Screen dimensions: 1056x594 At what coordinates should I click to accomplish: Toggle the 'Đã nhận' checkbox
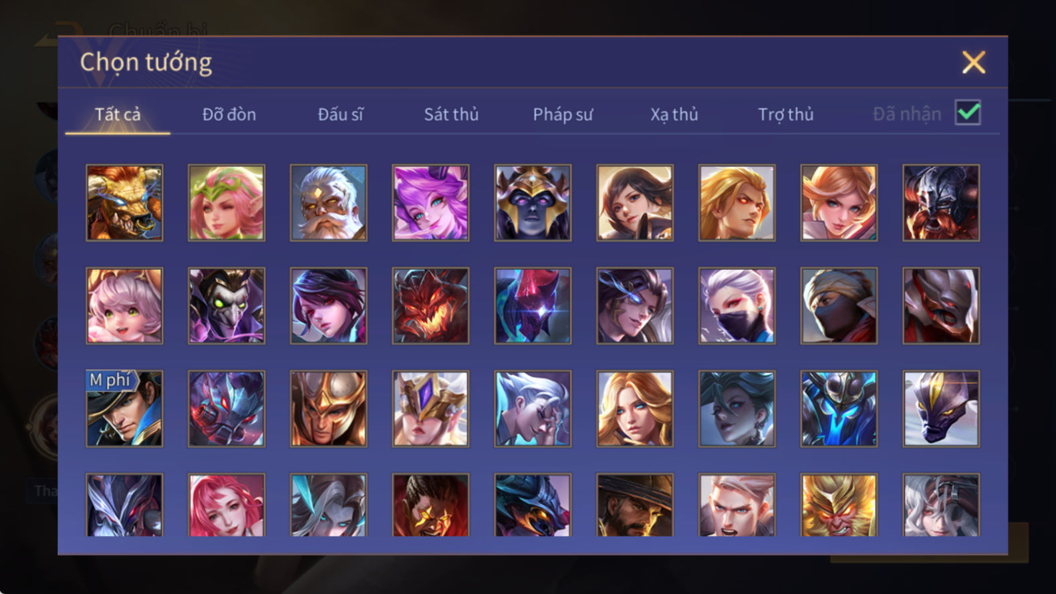(x=968, y=113)
